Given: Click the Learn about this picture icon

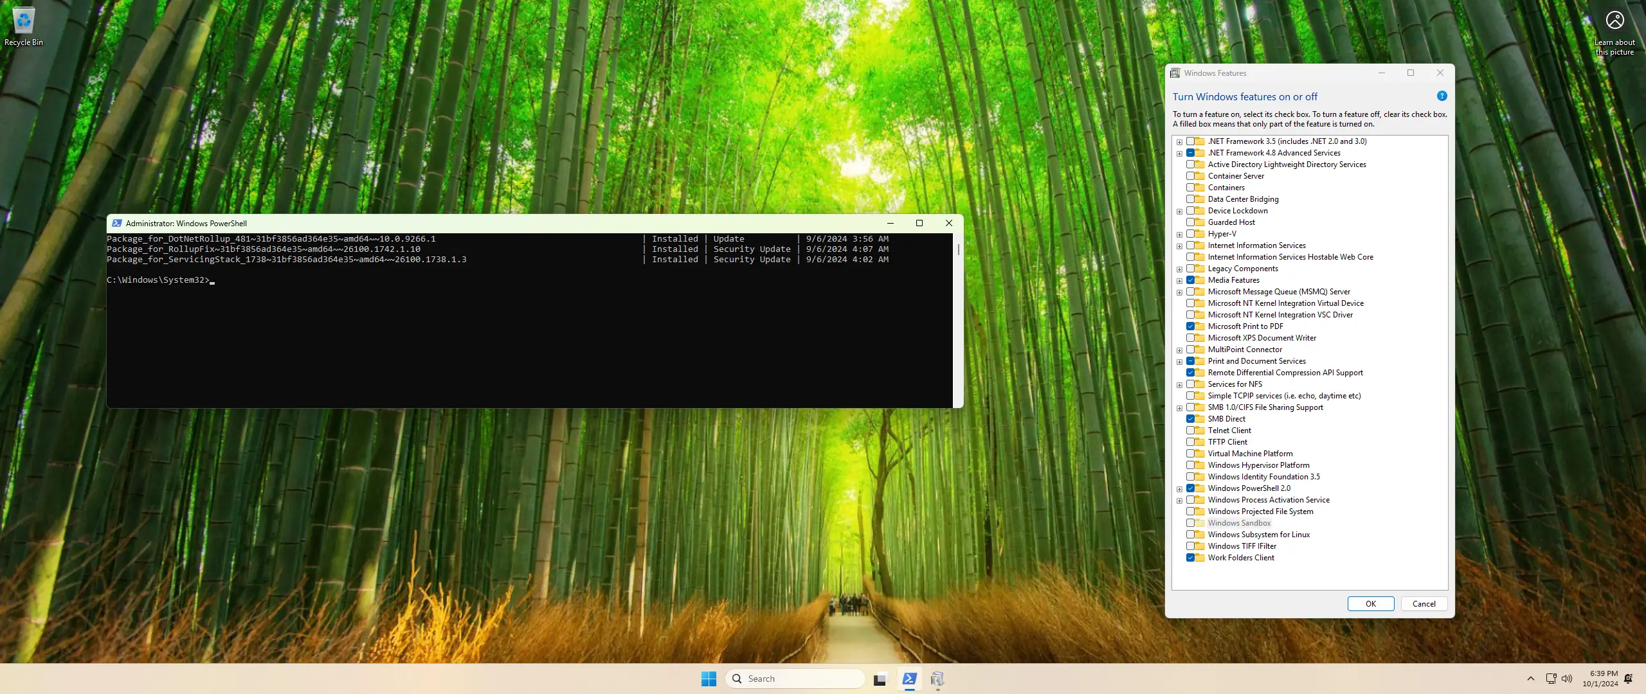Looking at the screenshot, I should (1614, 21).
